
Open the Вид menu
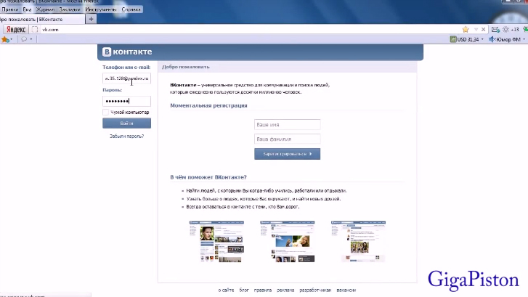(27, 9)
